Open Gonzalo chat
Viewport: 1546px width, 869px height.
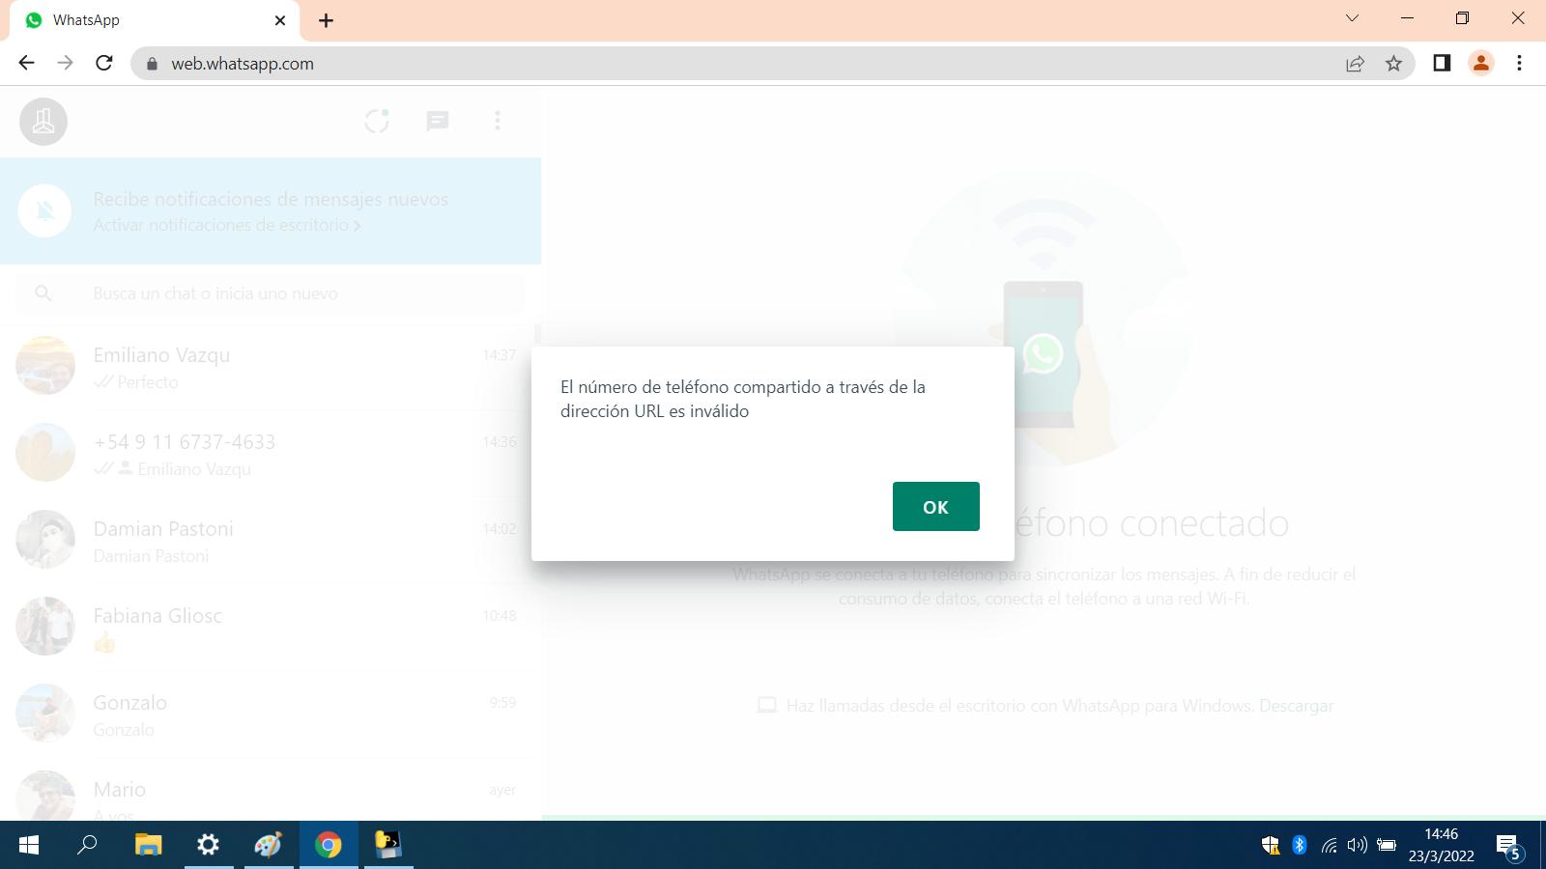coord(271,714)
